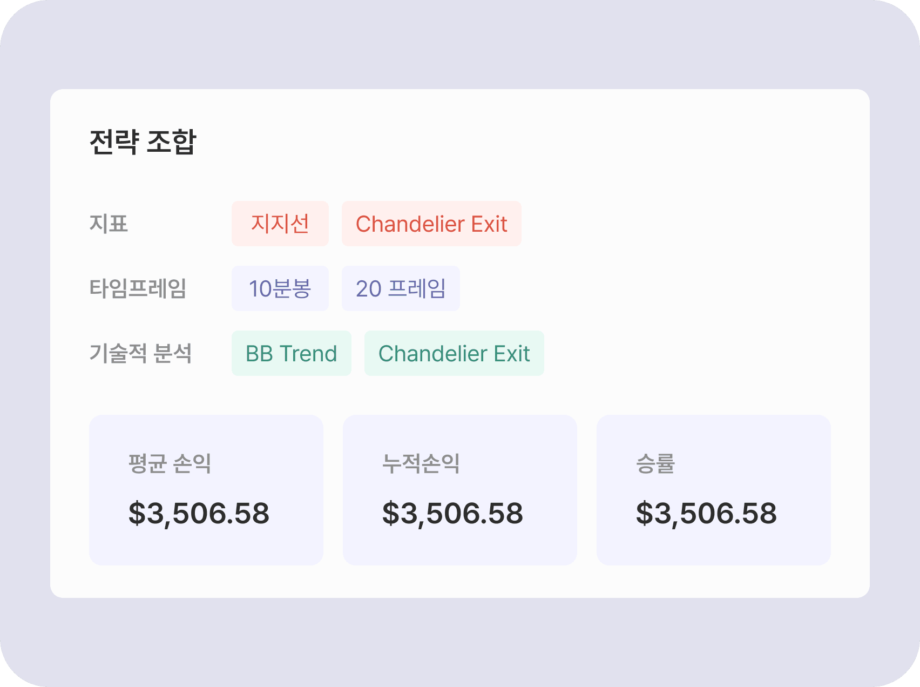920x687 pixels.
Task: Click the 기술적 분석 row label
Action: pyautogui.click(x=140, y=353)
